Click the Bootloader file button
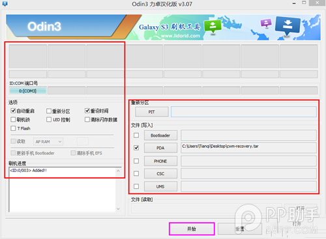This screenshot has height=239, width=326. coord(160,135)
